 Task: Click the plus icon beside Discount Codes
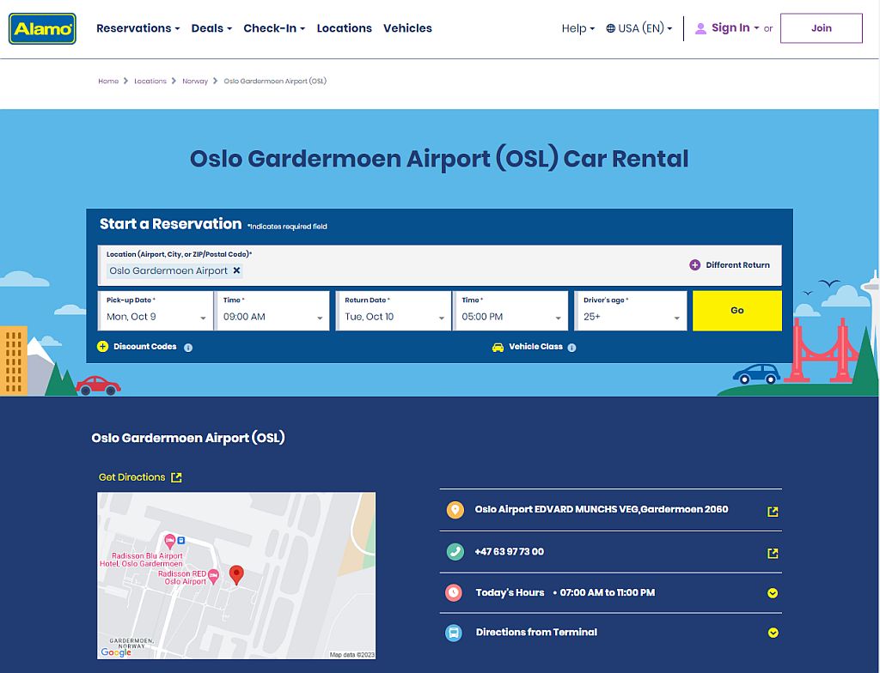pos(102,347)
